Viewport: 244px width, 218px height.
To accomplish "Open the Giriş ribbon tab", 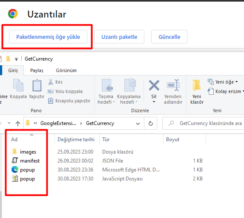I will click(13, 70).
